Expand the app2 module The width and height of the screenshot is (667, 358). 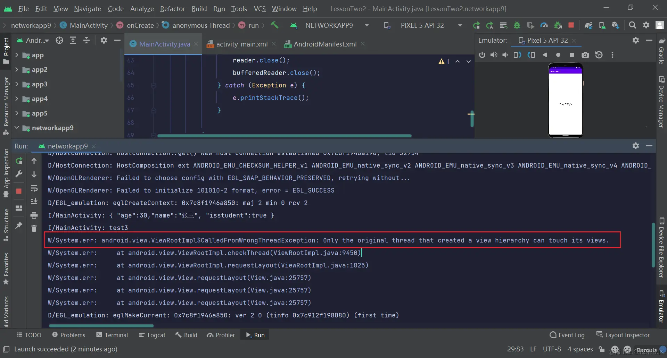17,69
